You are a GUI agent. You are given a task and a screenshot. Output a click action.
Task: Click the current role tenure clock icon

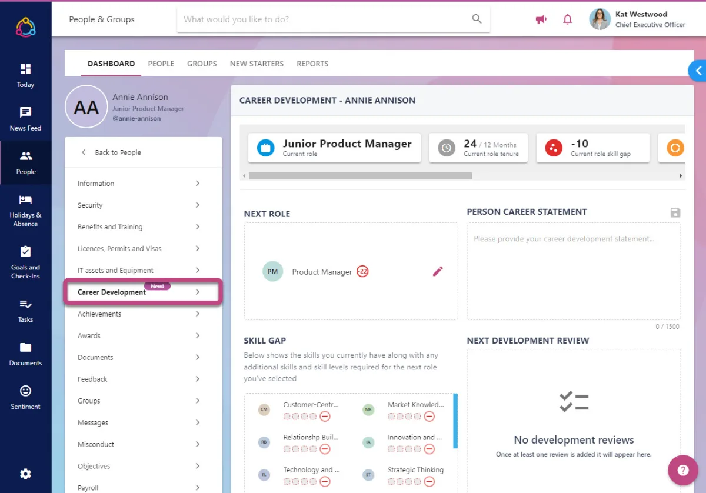tap(447, 148)
